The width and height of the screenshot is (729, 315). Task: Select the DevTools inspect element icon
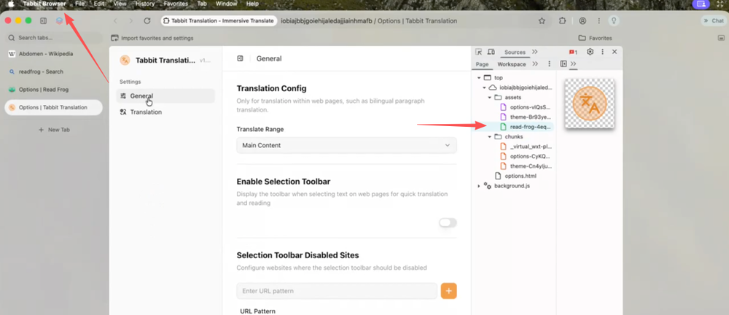[479, 52]
